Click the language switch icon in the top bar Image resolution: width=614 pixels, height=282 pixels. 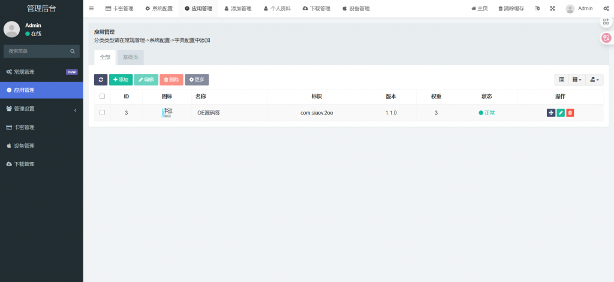pyautogui.click(x=537, y=9)
